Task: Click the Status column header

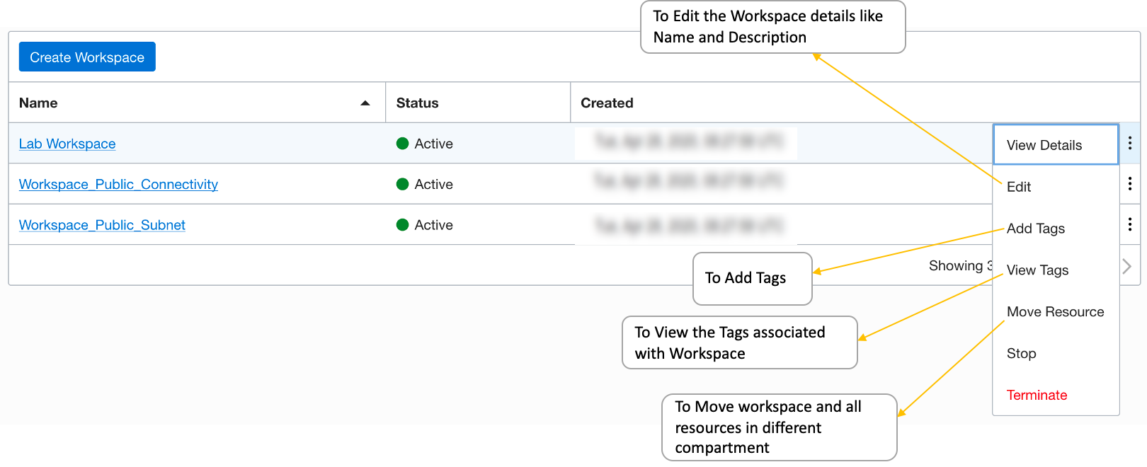Action: pyautogui.click(x=418, y=103)
